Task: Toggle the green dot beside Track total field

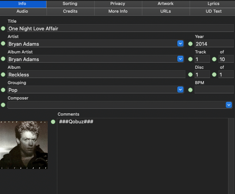Action: click(214, 59)
